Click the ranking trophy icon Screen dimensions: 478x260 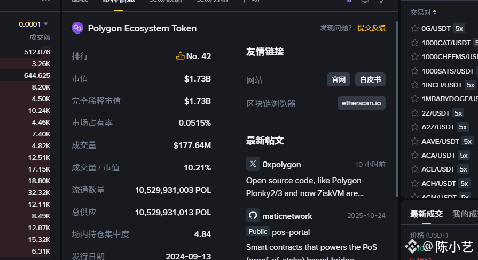(x=180, y=55)
